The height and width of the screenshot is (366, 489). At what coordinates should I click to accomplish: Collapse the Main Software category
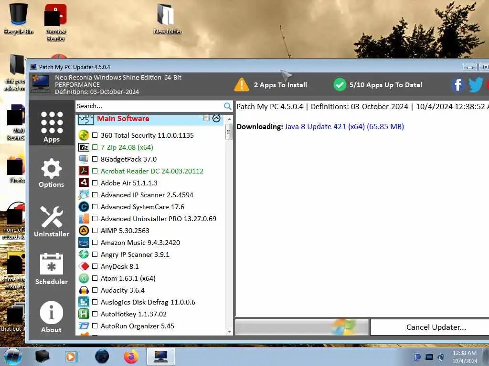(x=216, y=118)
